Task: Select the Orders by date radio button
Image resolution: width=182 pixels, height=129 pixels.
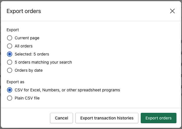Action: tap(10, 70)
